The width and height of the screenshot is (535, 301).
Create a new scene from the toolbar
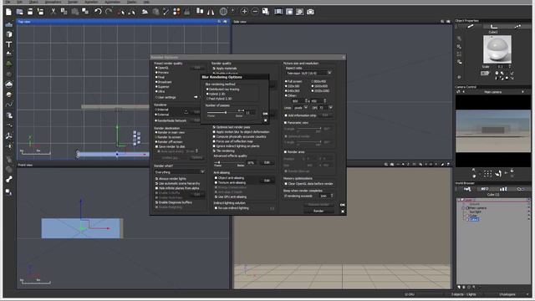pyautogui.click(x=8, y=12)
